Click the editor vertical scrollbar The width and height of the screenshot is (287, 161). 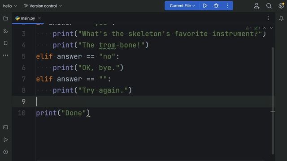pos(273,100)
